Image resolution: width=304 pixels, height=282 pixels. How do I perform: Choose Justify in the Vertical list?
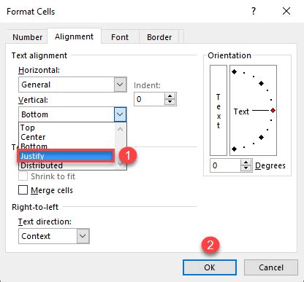pyautogui.click(x=66, y=156)
